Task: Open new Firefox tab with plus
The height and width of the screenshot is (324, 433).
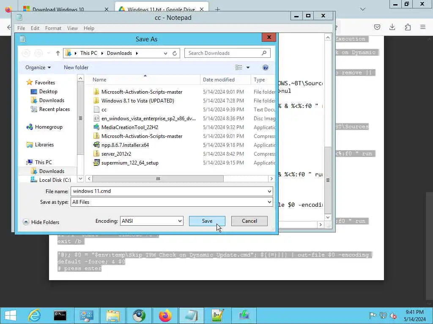Action: point(218,9)
